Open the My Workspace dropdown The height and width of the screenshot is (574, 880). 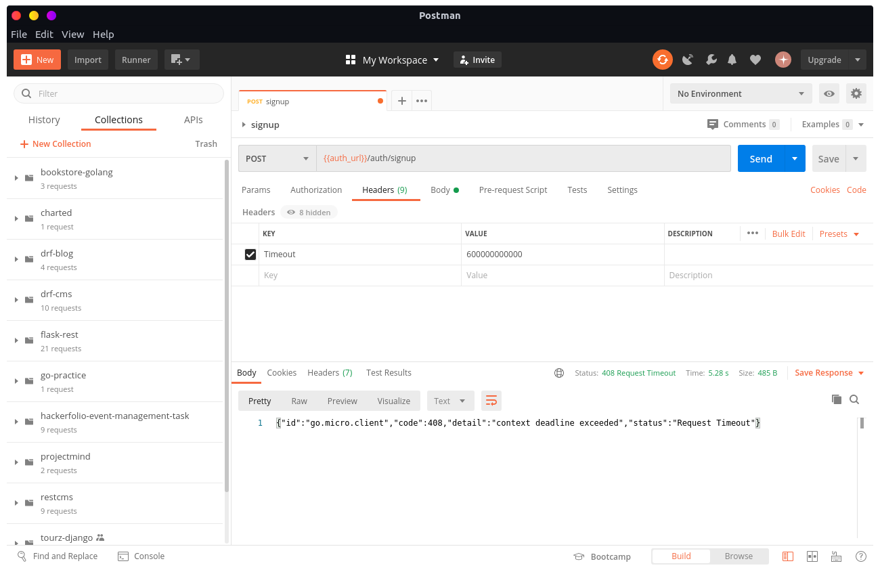click(401, 60)
